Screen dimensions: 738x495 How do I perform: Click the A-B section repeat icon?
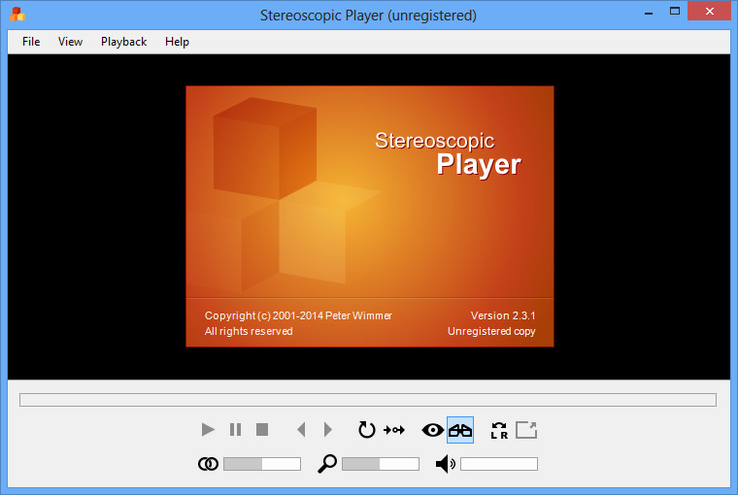[394, 430]
